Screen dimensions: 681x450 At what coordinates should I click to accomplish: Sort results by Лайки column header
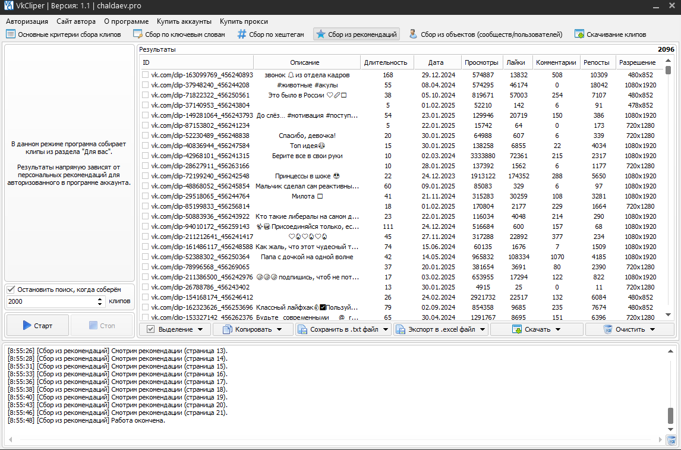point(516,62)
